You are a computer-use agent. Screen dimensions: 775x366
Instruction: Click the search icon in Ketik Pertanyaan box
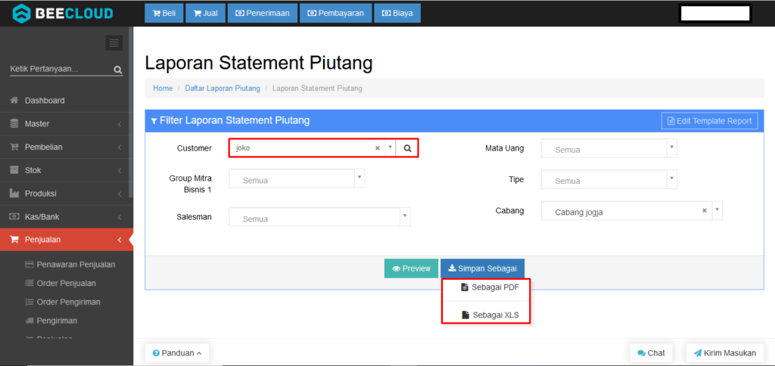117,70
